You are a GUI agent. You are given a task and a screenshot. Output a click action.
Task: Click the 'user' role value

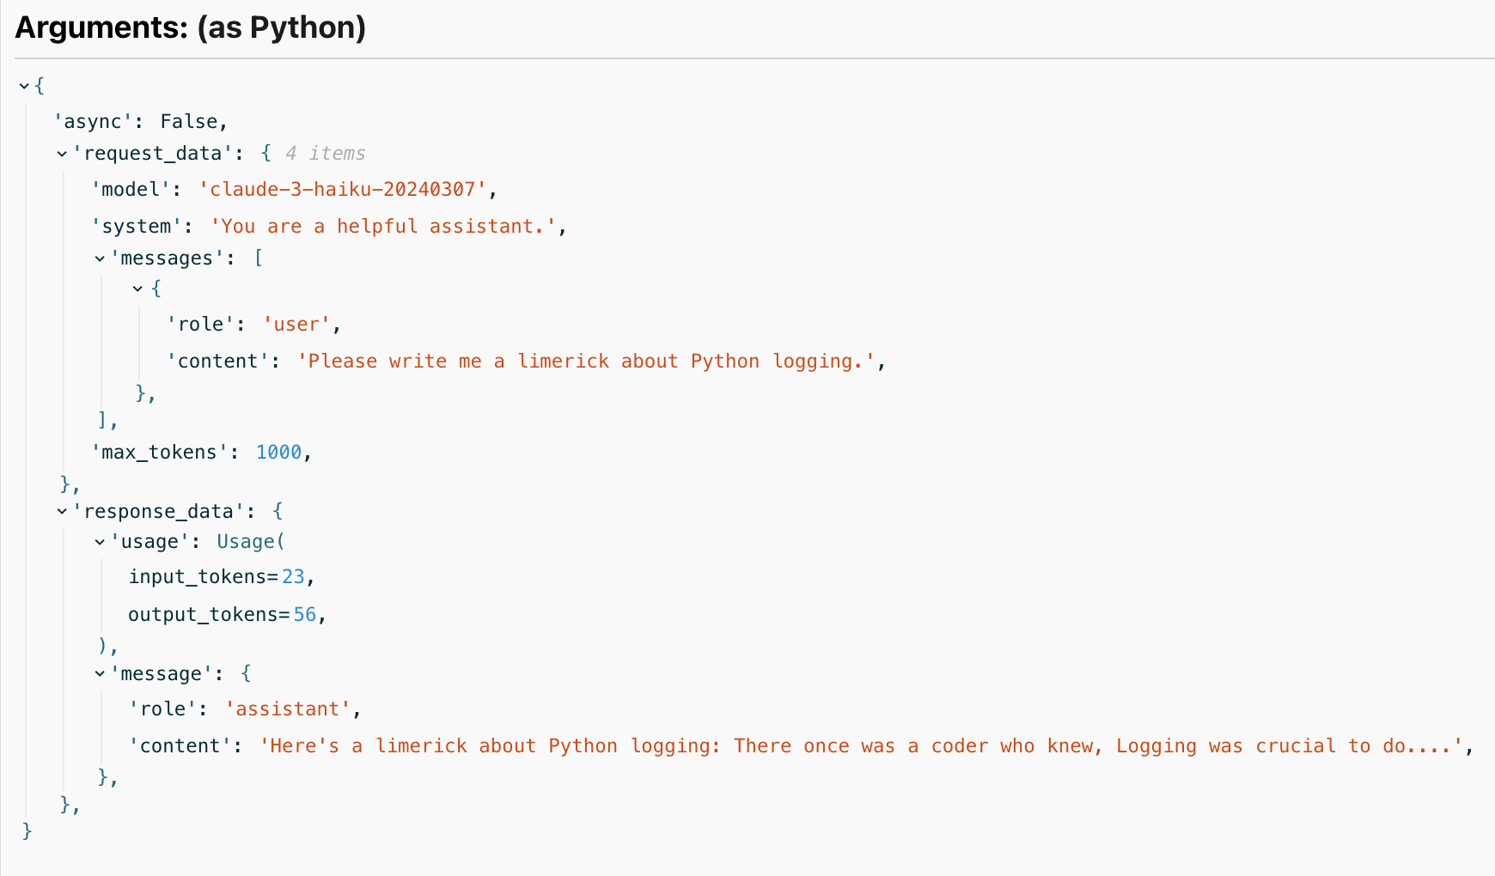(296, 325)
